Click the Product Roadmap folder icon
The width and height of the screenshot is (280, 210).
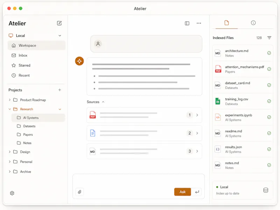point(15,100)
